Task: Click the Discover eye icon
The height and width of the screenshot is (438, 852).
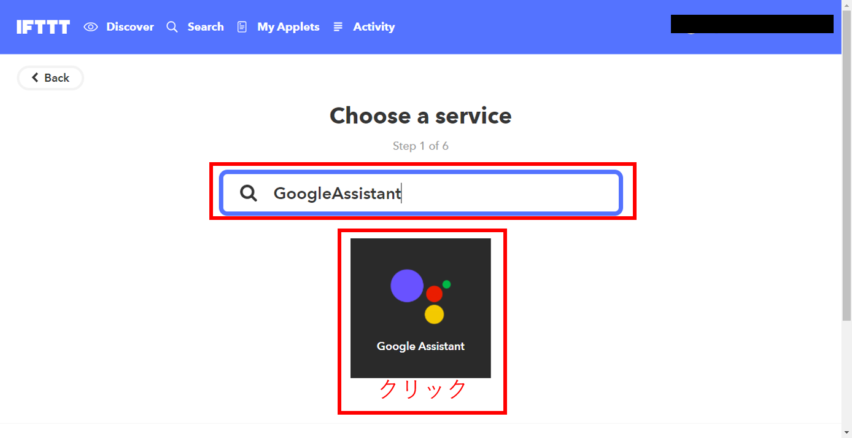Action: (91, 27)
